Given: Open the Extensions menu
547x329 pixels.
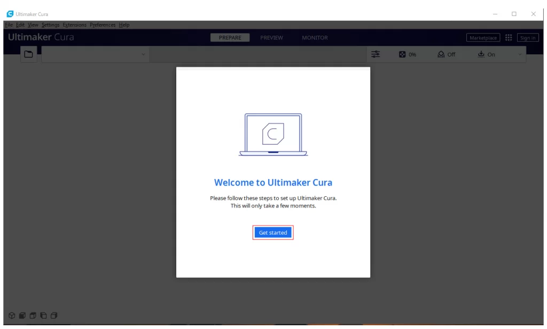Looking at the screenshot, I should point(75,25).
